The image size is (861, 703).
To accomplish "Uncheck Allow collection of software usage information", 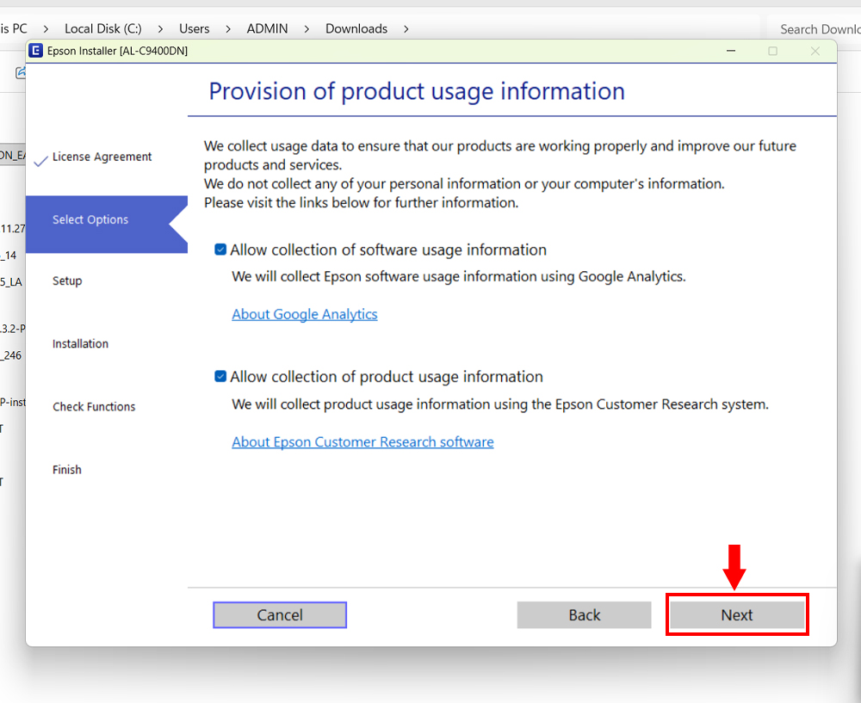I will (220, 250).
